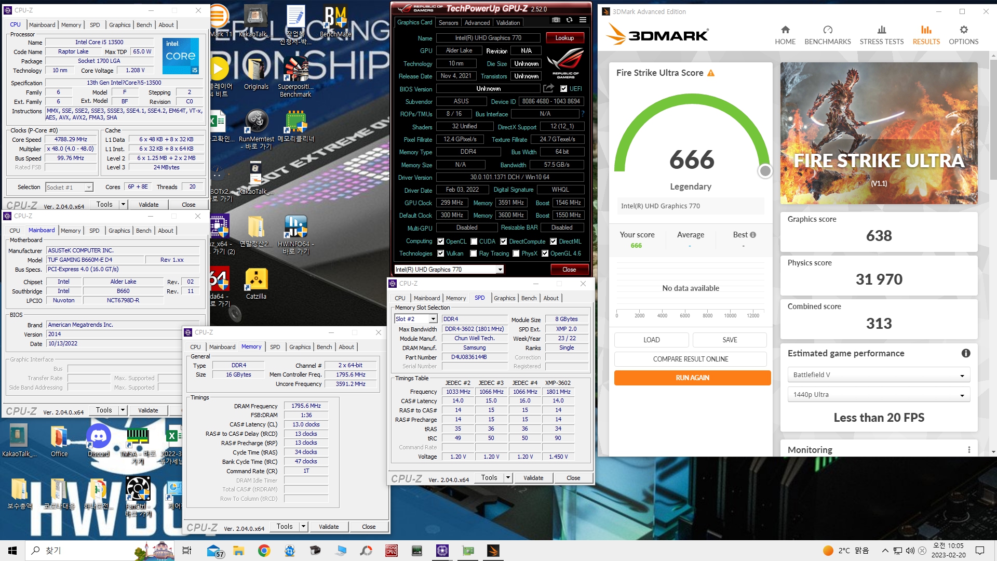Click the Windows Start button
Image resolution: width=997 pixels, height=561 pixels.
pos(12,551)
